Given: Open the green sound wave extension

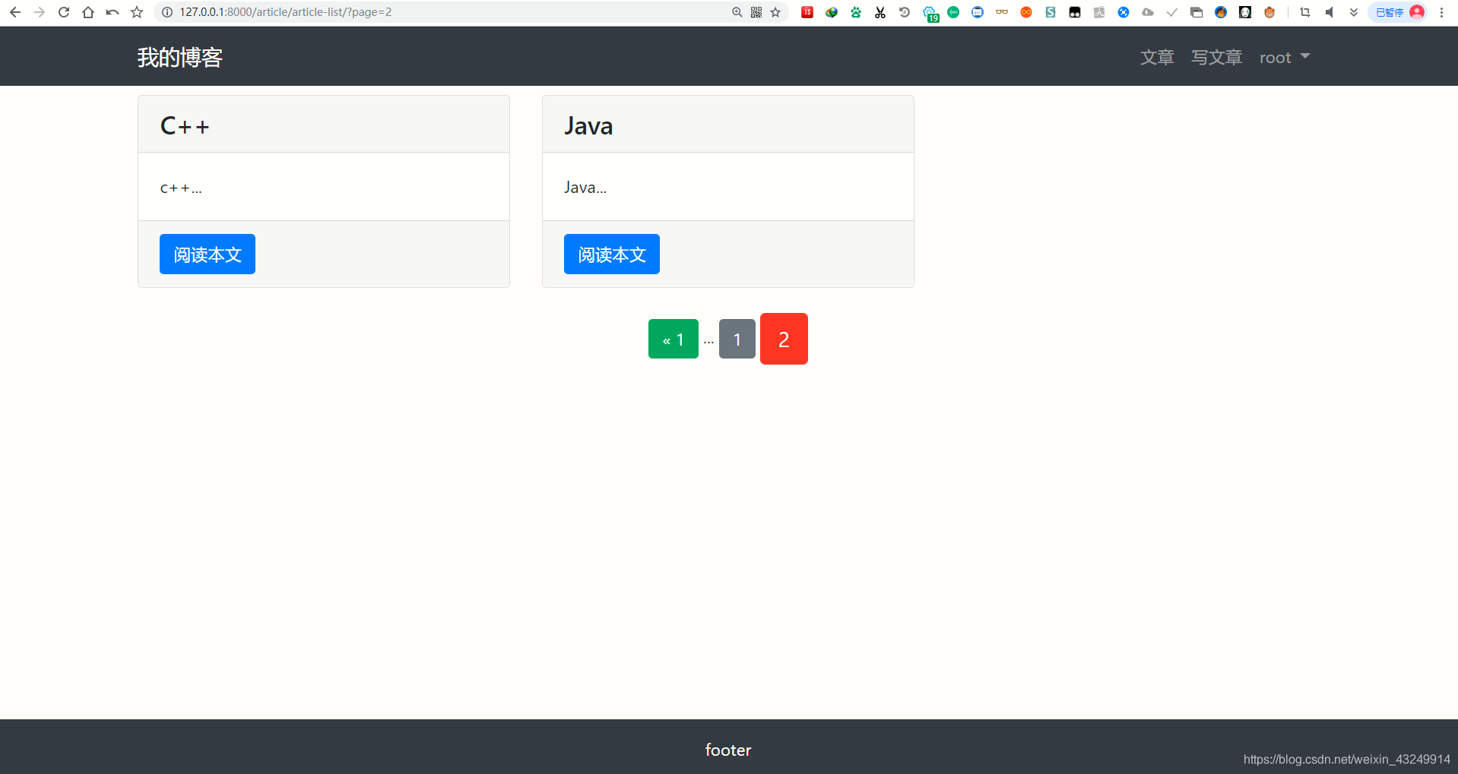Looking at the screenshot, I should pos(953,12).
